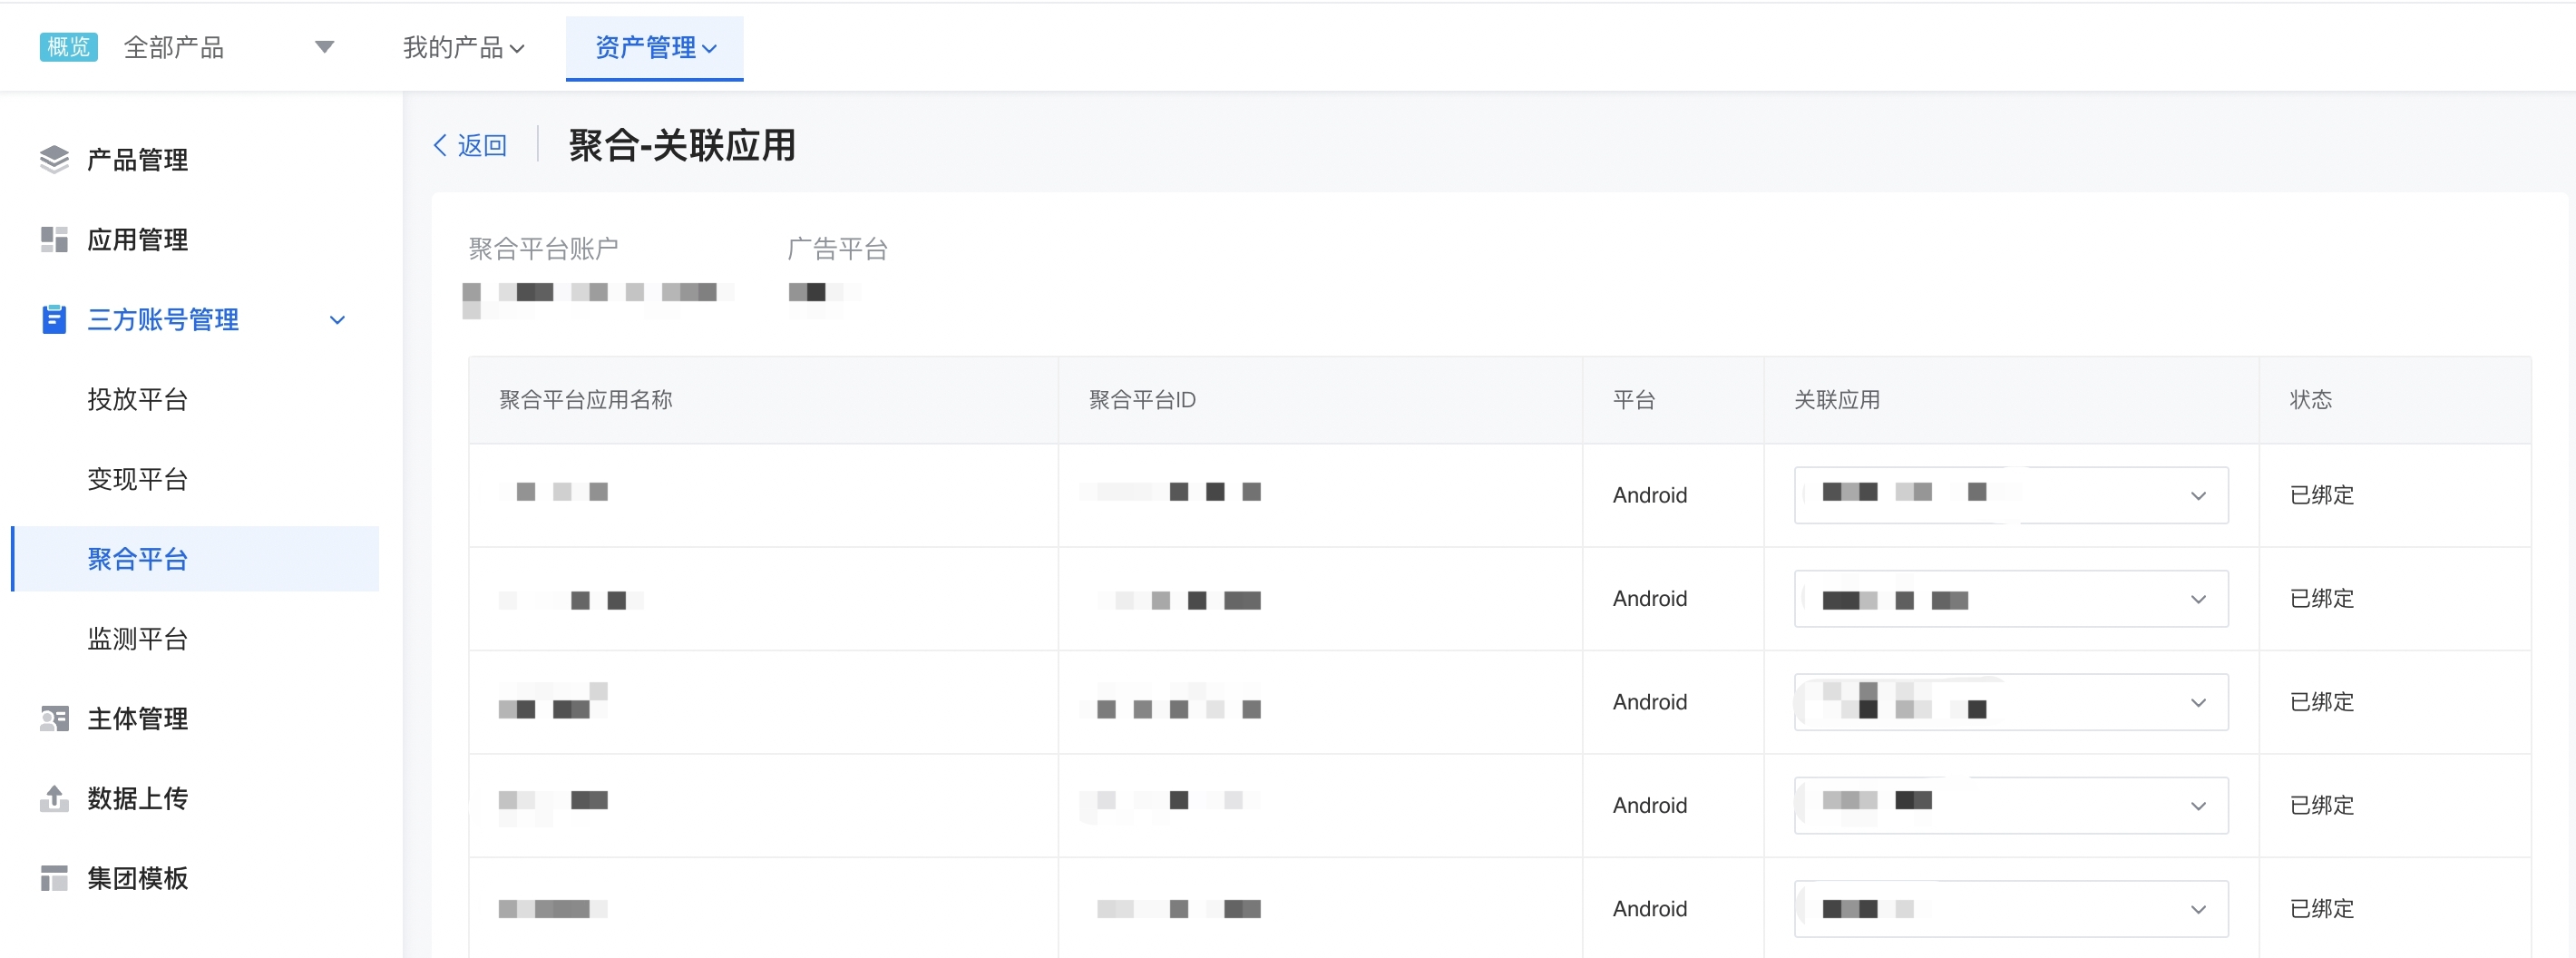Click the 返回 back link
Viewport: 2576px width, 958px height.
tap(470, 145)
